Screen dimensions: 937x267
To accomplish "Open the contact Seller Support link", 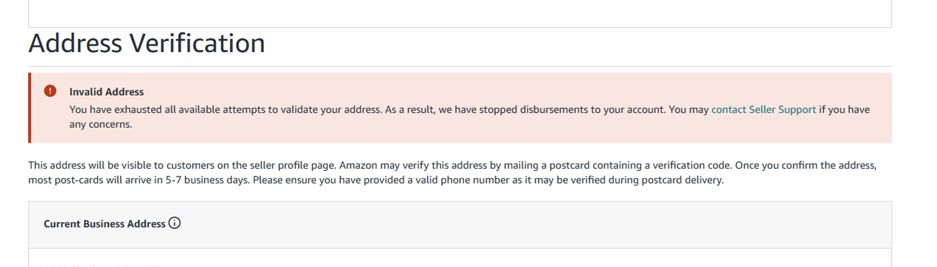I will click(764, 110).
